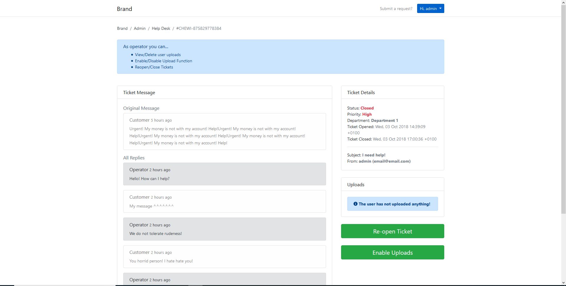Screen dimensions: 566x286
Task: Click the sender email admin (email@email.com)
Action: pos(384,161)
